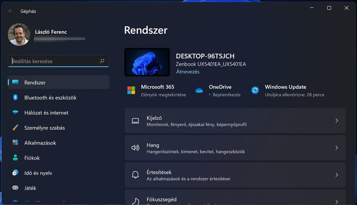This screenshot has width=357, height=205.
Task: Expand the Kijelző settings chevron
Action: coord(337,121)
